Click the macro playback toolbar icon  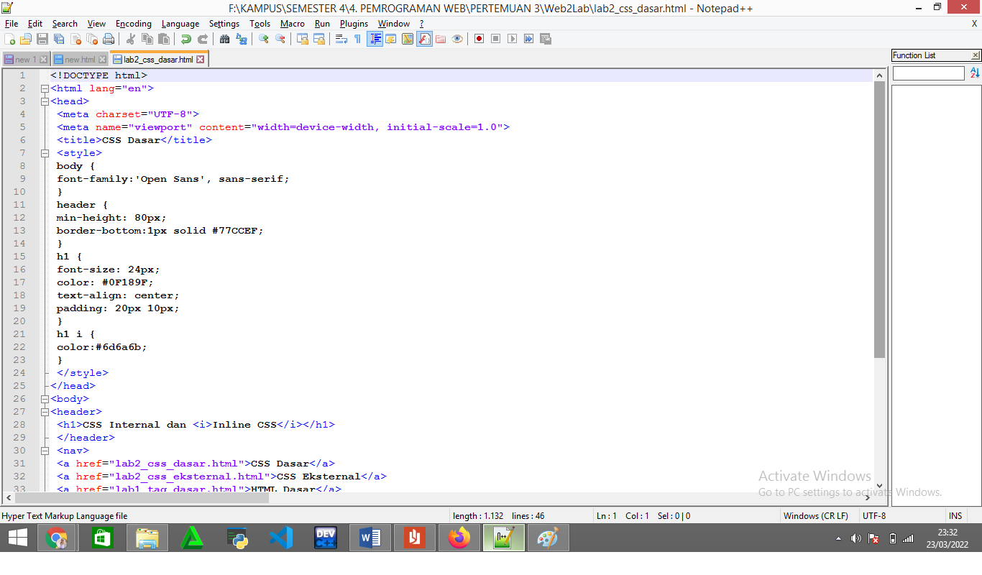point(512,39)
